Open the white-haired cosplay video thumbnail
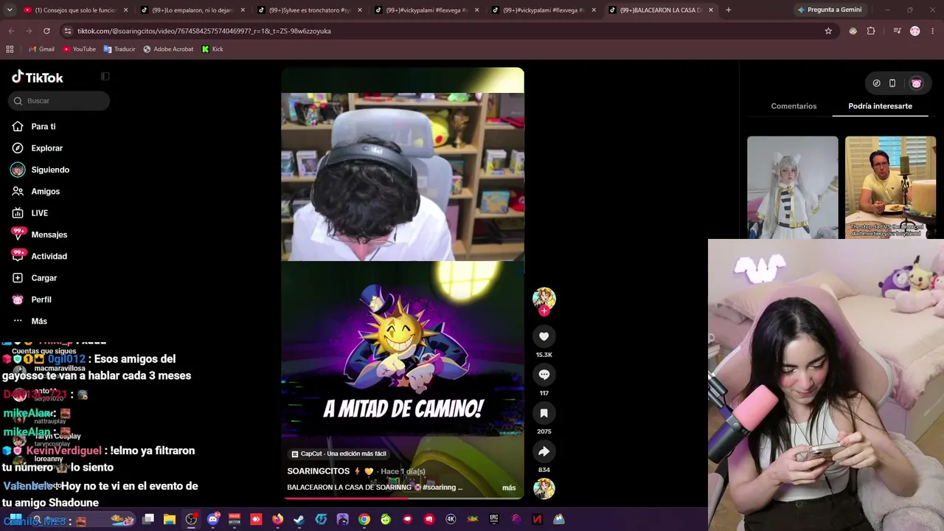This screenshot has width=944, height=531. [x=793, y=187]
